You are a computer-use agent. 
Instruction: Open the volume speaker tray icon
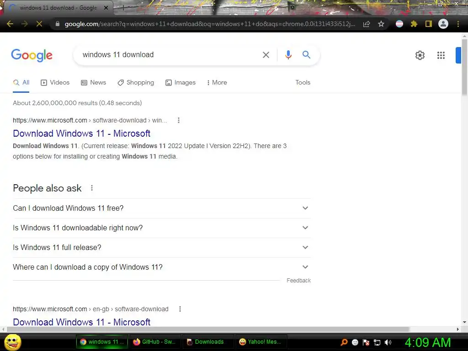[x=388, y=342]
